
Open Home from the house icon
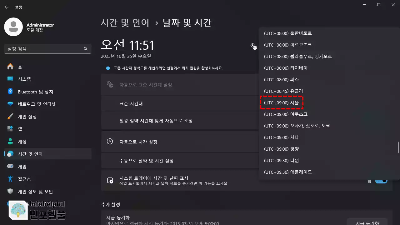coord(10,67)
